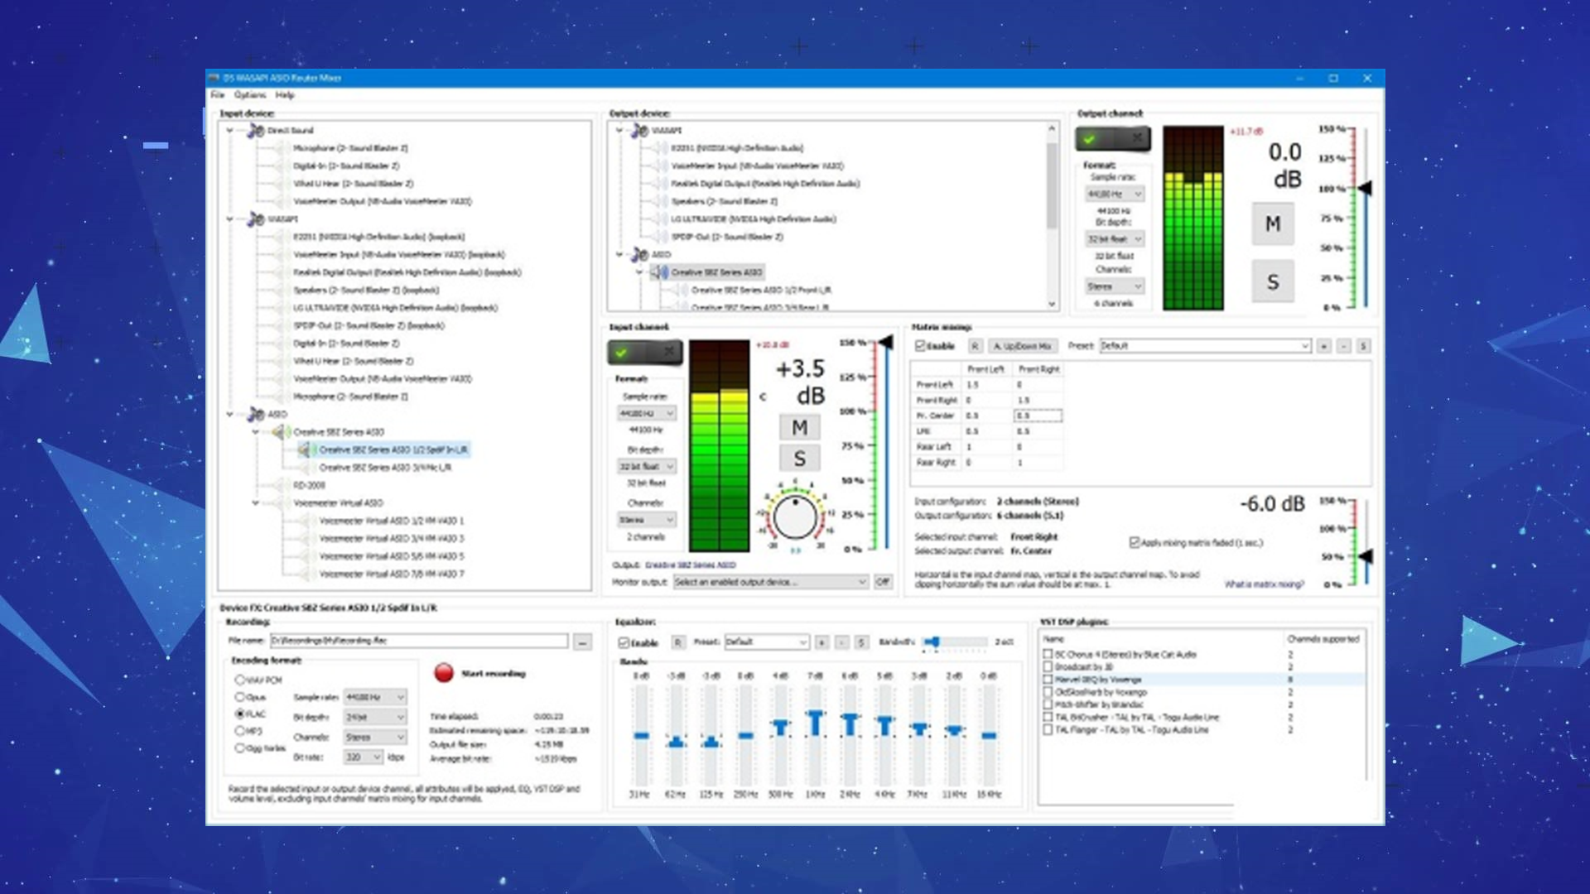The image size is (1590, 894).
Task: Open input channel Bit depth dropdown
Action: pos(647,466)
